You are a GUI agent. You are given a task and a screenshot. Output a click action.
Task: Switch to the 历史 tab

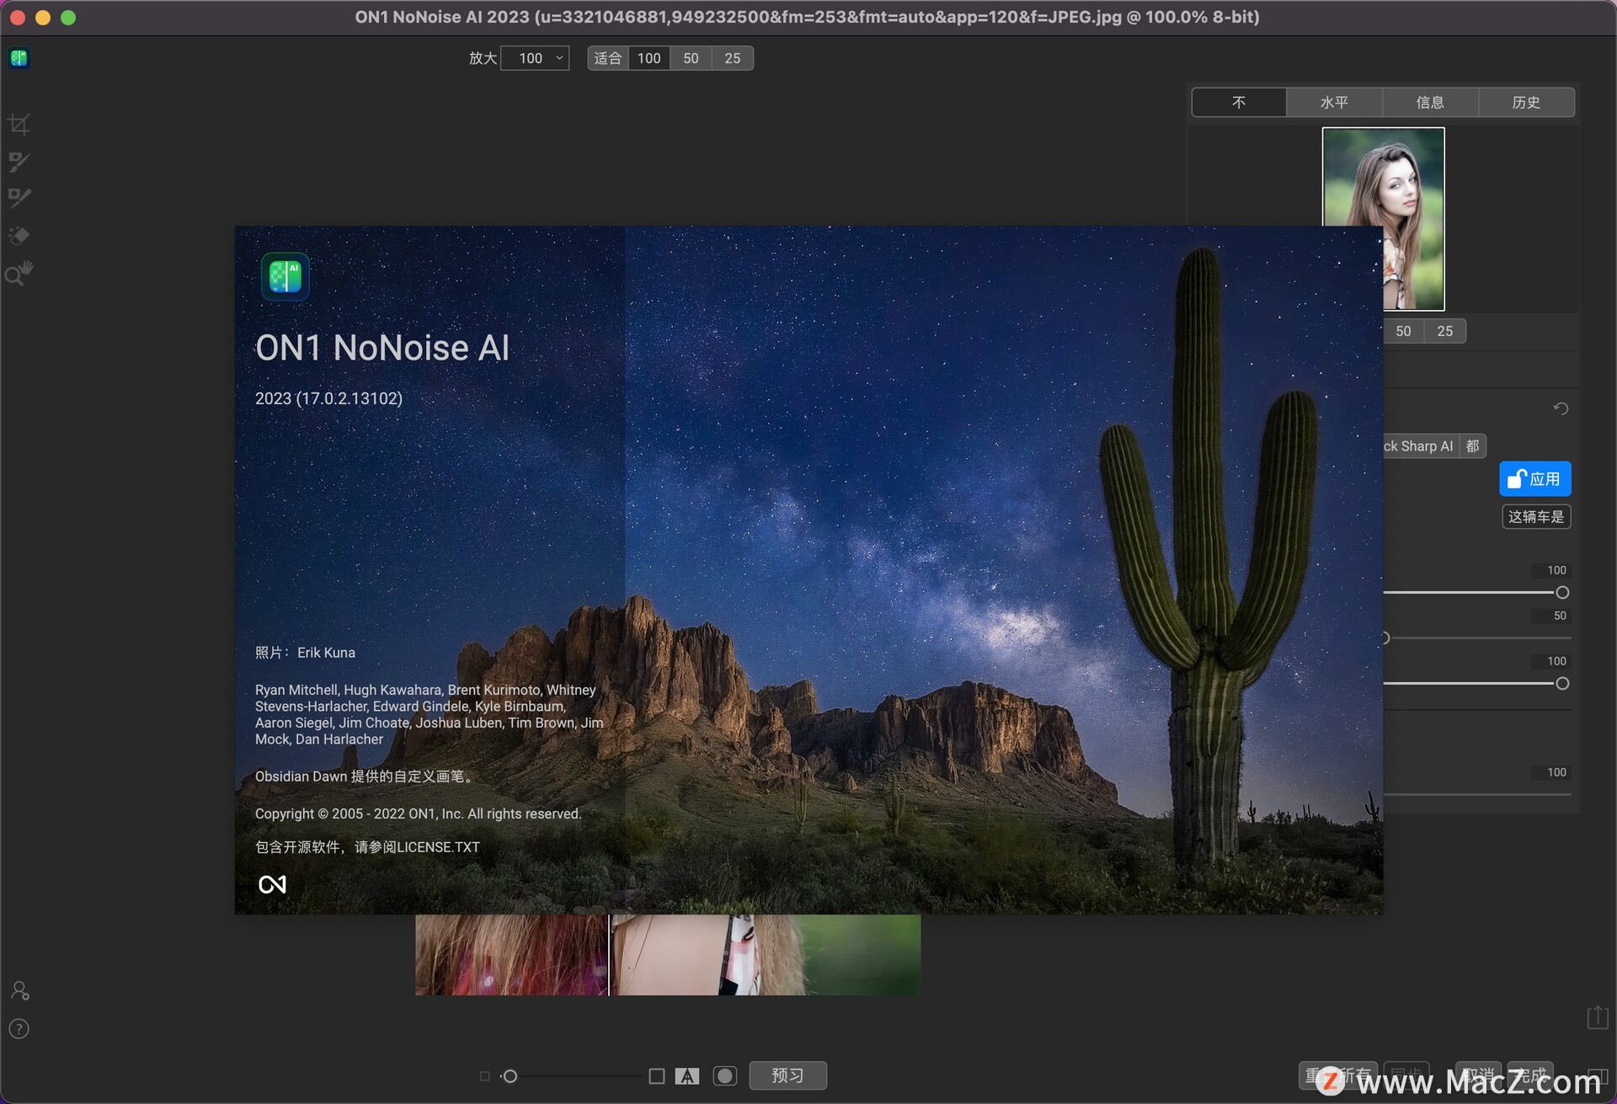pyautogui.click(x=1526, y=103)
